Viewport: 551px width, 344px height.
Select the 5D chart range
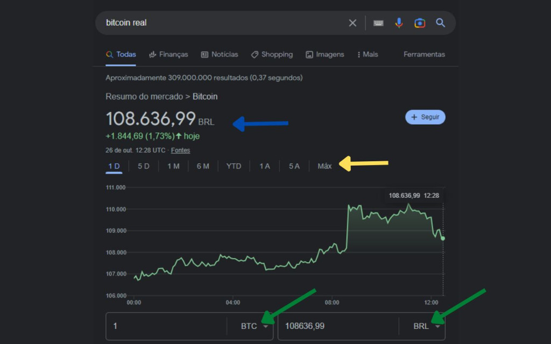point(144,166)
